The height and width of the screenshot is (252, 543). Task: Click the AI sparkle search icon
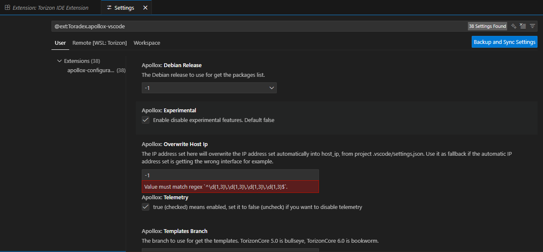click(x=514, y=26)
